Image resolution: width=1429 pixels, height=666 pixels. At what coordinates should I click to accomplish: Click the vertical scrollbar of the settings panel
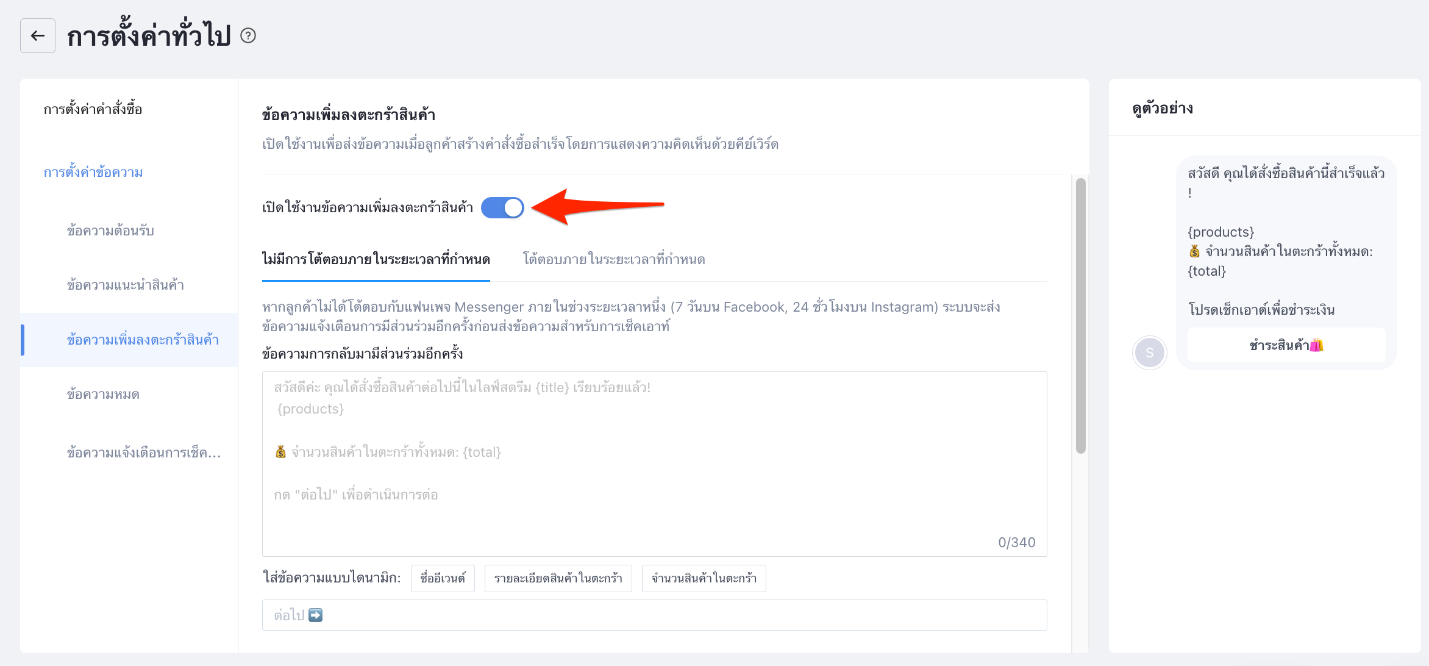(x=1081, y=316)
